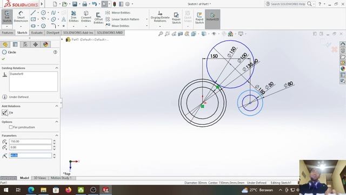Click Convert Entities tool

pos(86,16)
